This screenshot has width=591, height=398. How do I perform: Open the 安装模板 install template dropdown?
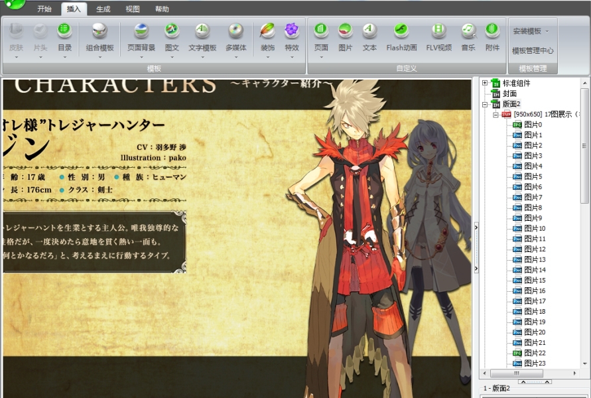tap(531, 31)
